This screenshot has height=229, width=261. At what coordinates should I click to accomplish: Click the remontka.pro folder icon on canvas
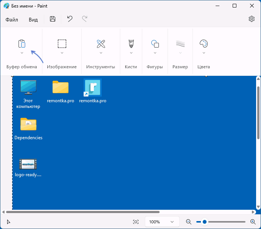tap(61, 87)
